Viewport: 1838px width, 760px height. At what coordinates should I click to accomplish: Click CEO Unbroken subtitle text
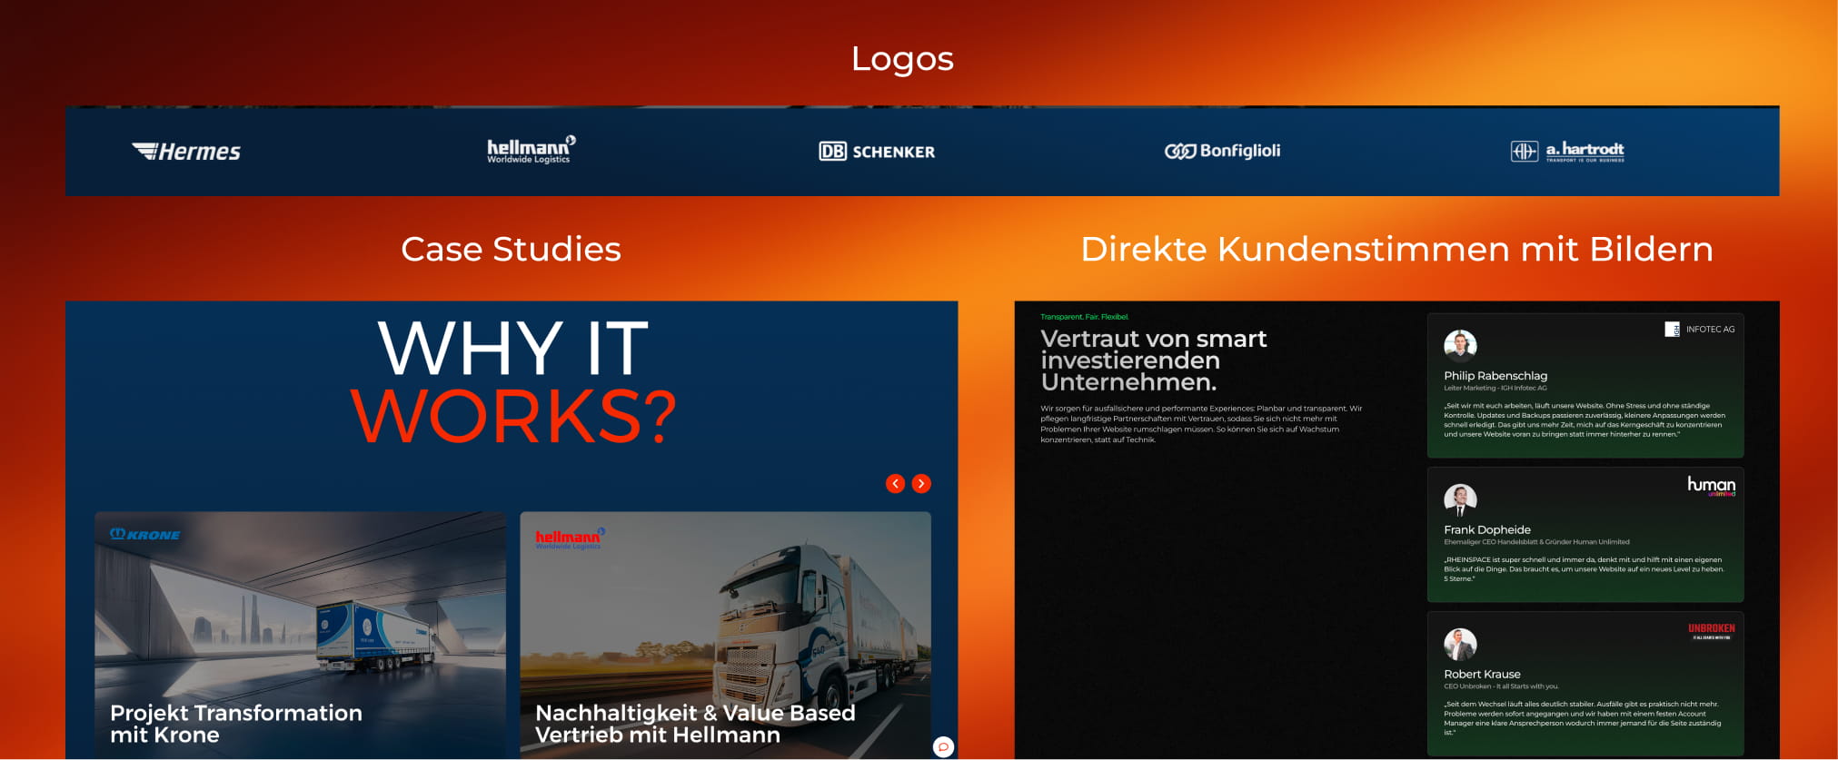pyautogui.click(x=1501, y=686)
